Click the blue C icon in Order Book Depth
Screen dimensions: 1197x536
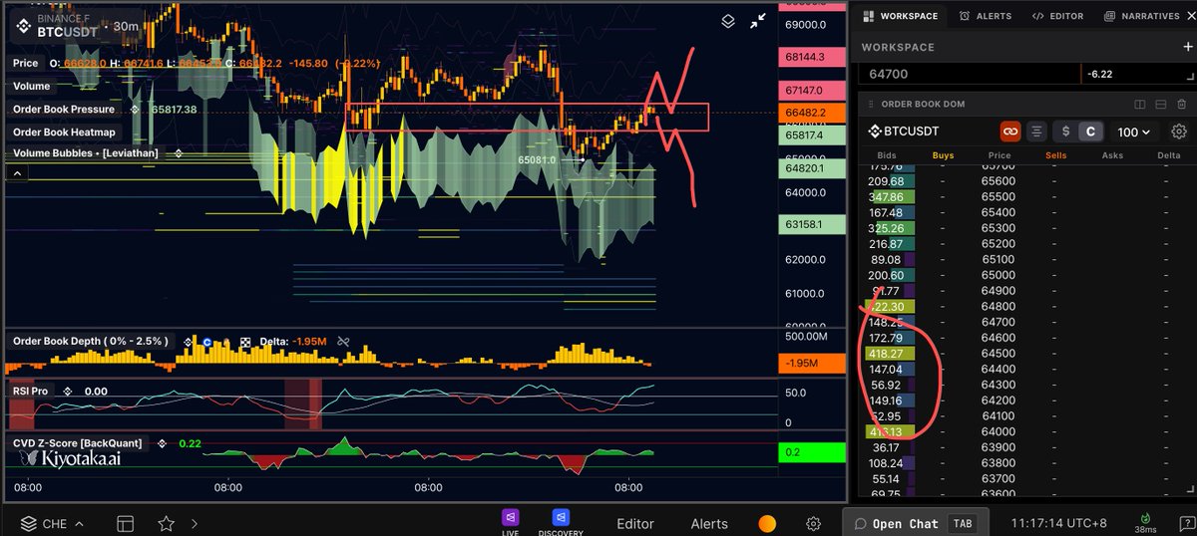tap(206, 342)
